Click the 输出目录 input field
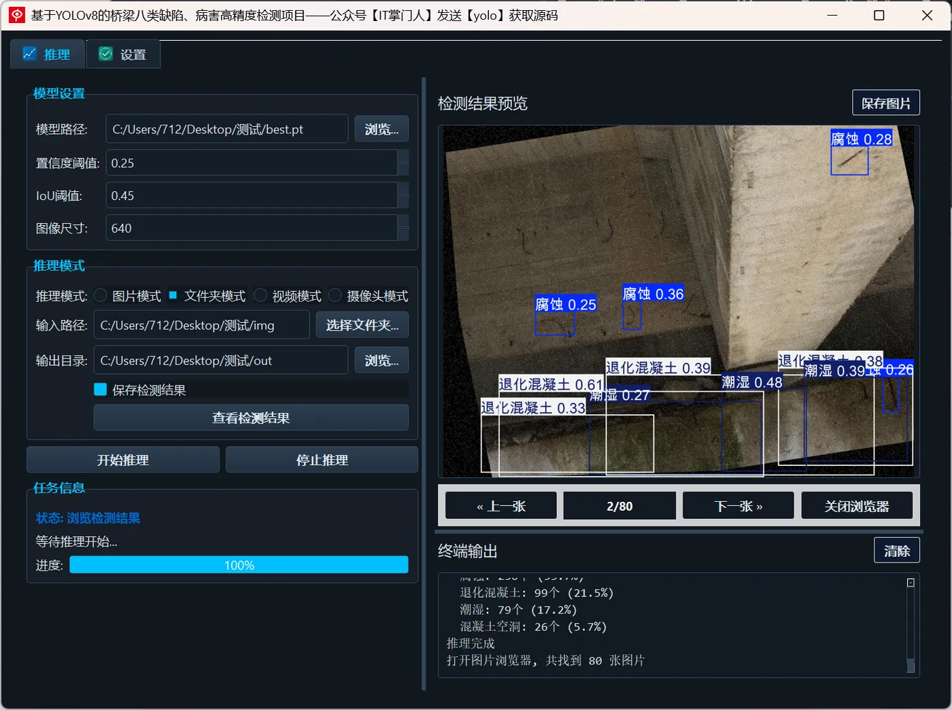The image size is (952, 710). (221, 360)
